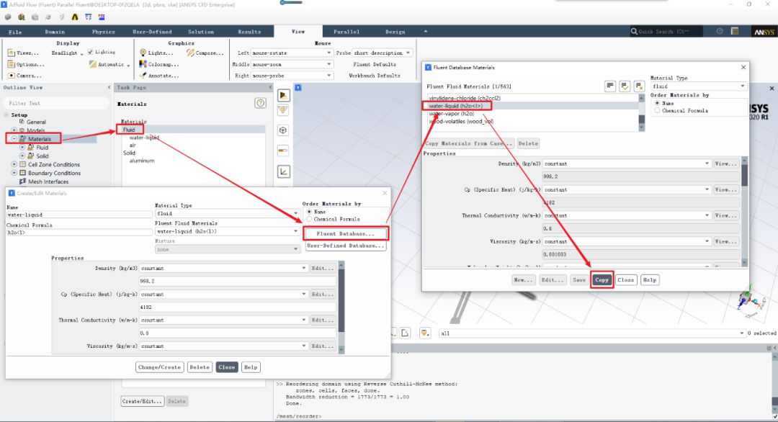778x422 pixels.
Task: Open display Options in the ribbon
Action: 26,64
